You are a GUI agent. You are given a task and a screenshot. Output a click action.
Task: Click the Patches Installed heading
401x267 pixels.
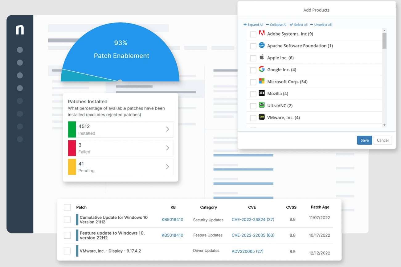point(88,102)
